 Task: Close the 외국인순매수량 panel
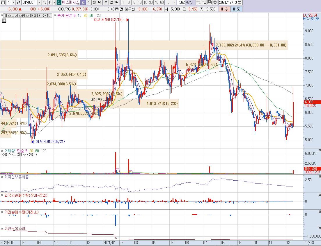point(320,195)
